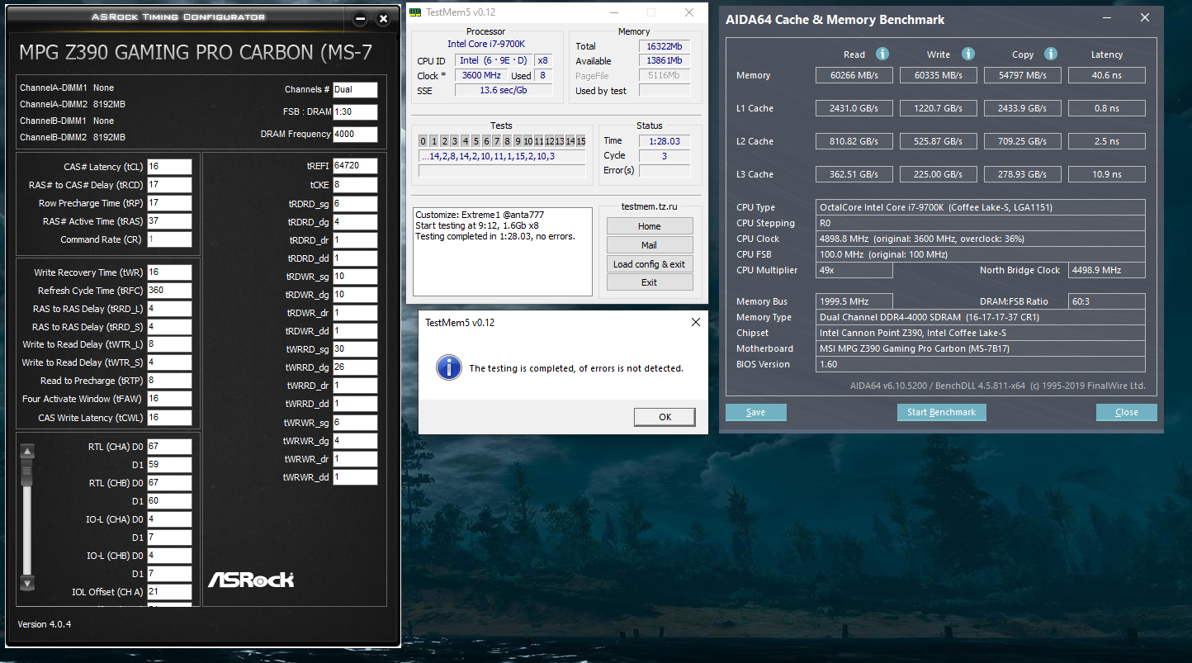Select the Refresh Cycle Time (tRFC) field
The width and height of the screenshot is (1192, 663).
[168, 291]
